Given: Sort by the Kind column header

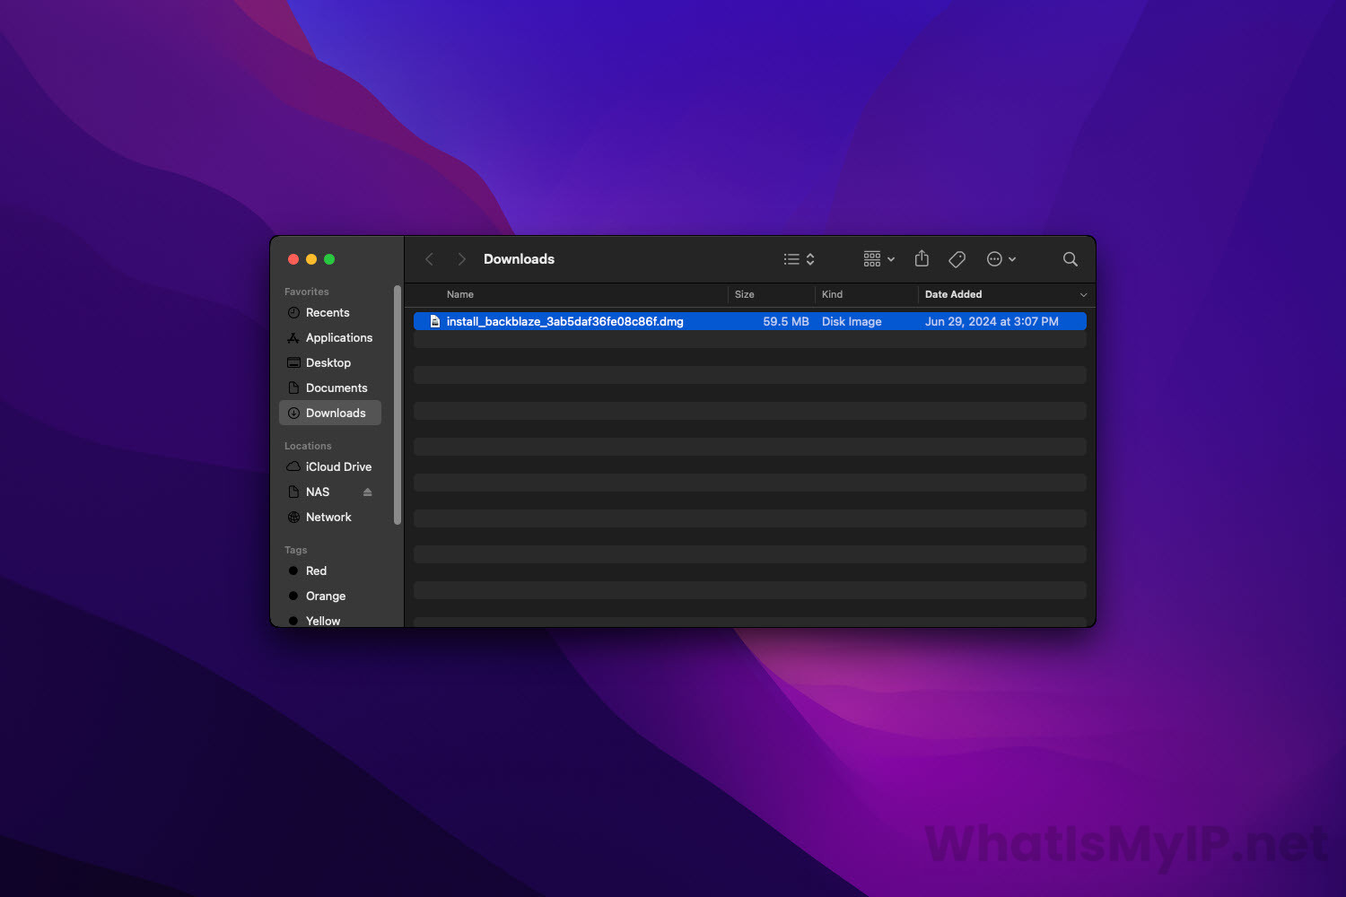Looking at the screenshot, I should click(832, 294).
